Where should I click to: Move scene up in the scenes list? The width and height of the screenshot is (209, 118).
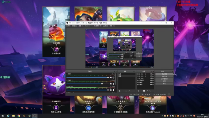126,91
